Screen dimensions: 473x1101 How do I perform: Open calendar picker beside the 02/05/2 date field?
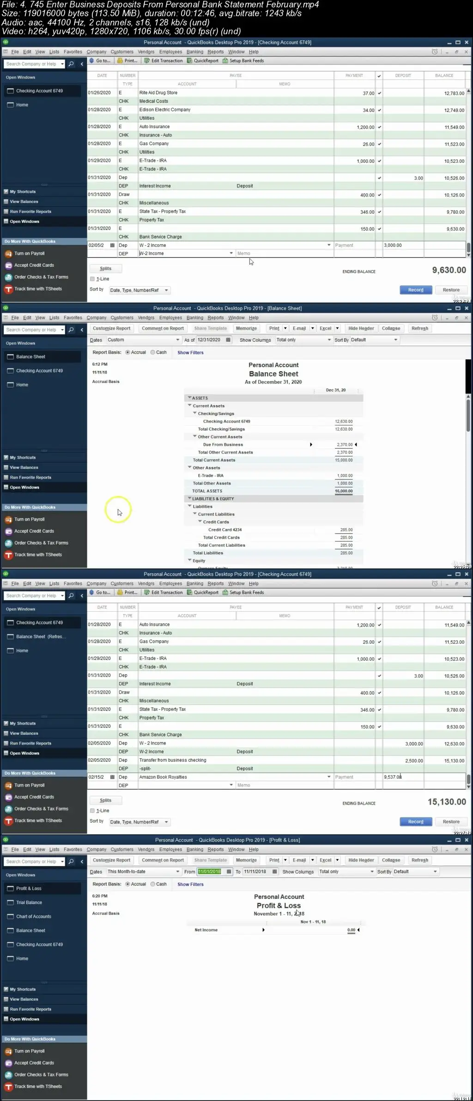112,245
